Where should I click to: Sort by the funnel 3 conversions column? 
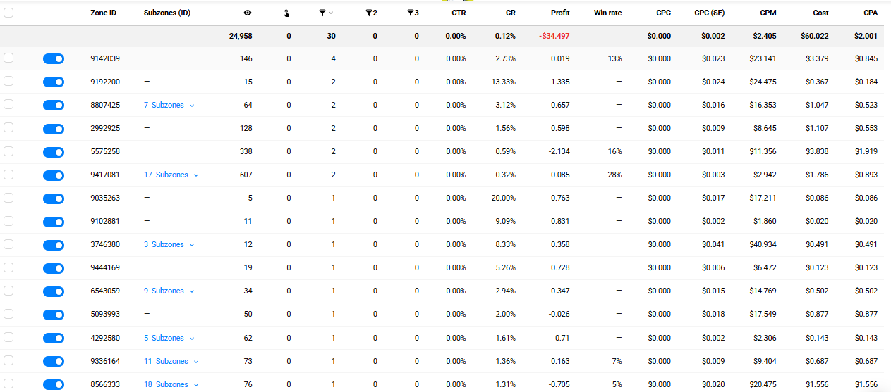click(x=413, y=13)
